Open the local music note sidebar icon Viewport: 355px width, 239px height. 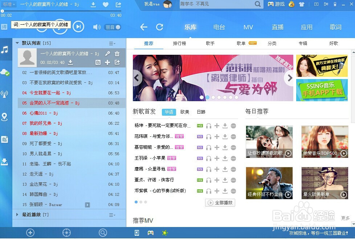point(4,50)
